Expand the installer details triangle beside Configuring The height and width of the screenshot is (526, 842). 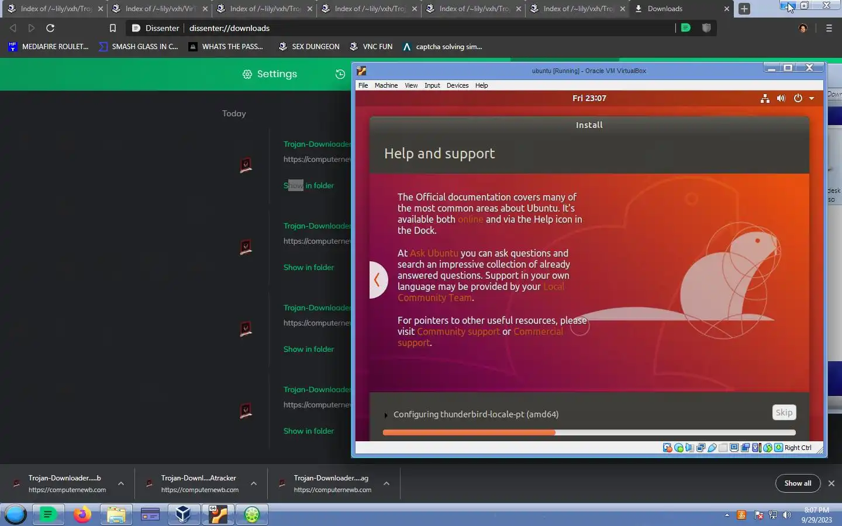[386, 415]
